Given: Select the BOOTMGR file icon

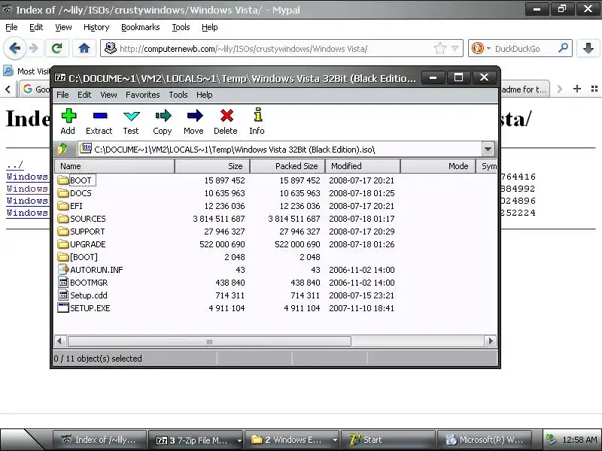Looking at the screenshot, I should pos(63,283).
